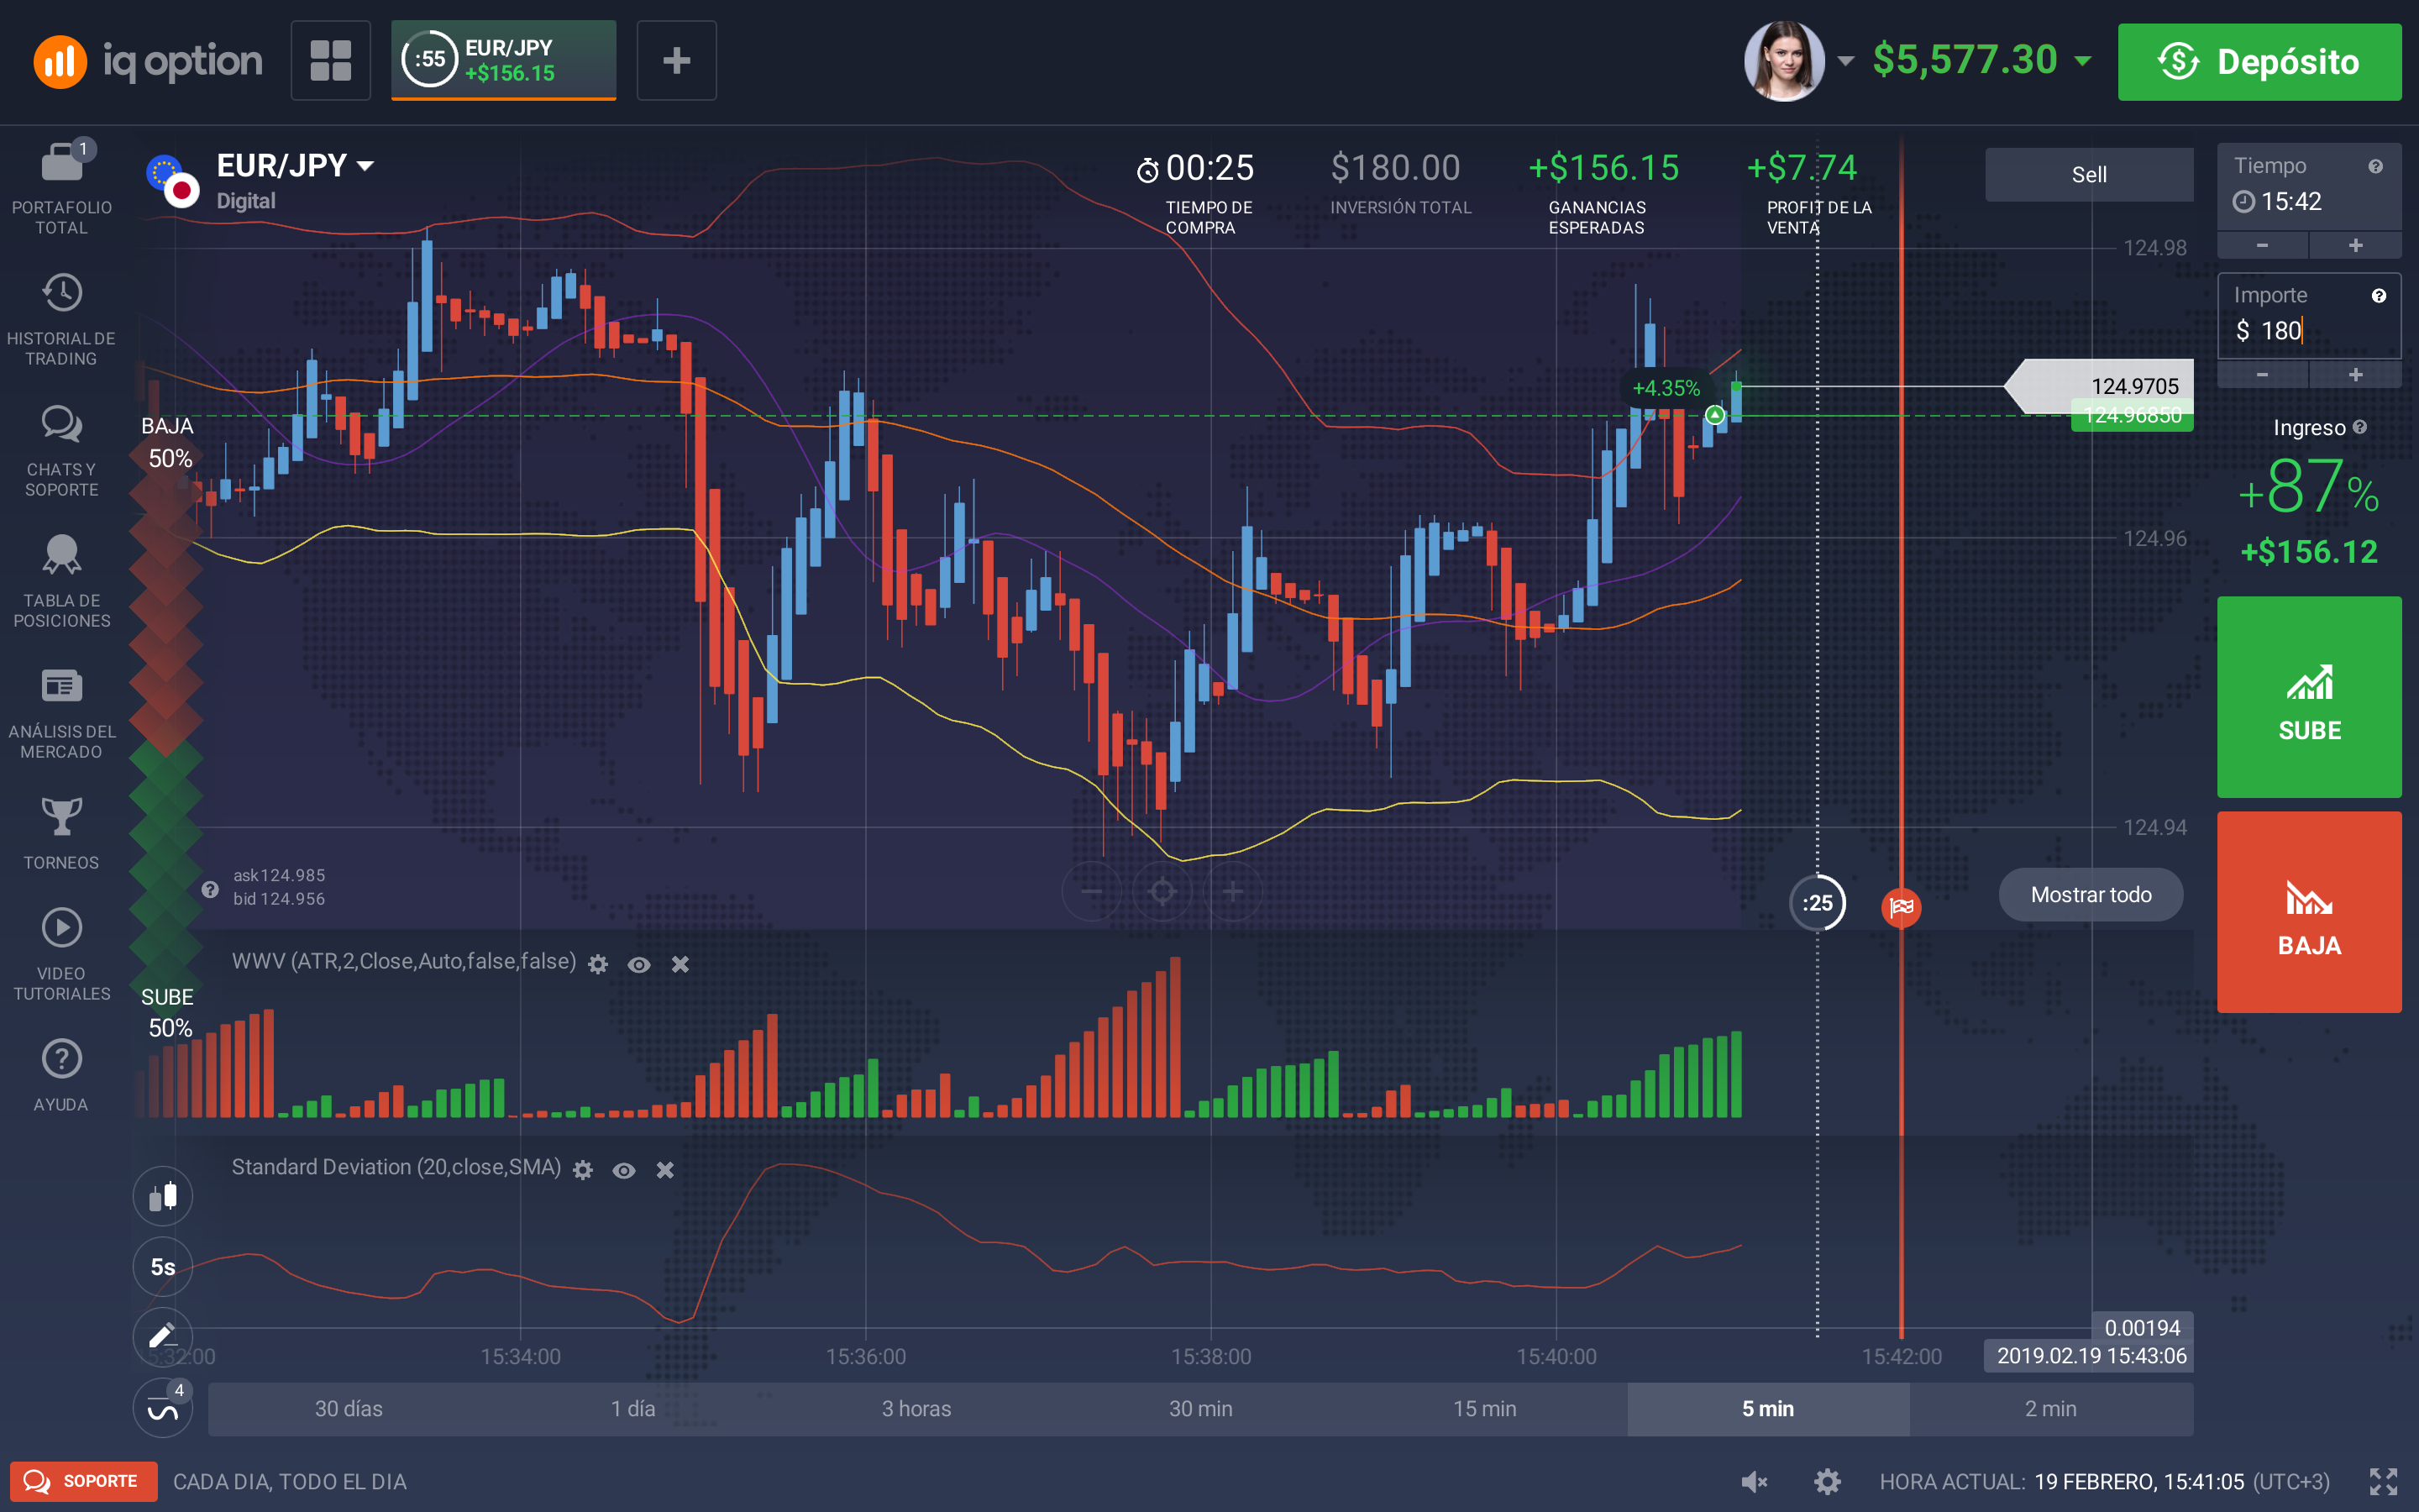This screenshot has width=2419, height=1512.
Task: Click the chart zoom out minus icon
Action: pos(1092,891)
